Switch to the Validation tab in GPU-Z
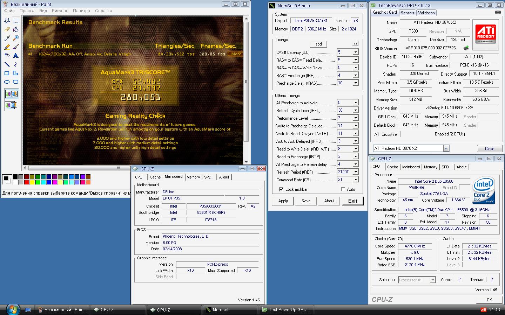Screen dimensions: 505x315 [426, 13]
